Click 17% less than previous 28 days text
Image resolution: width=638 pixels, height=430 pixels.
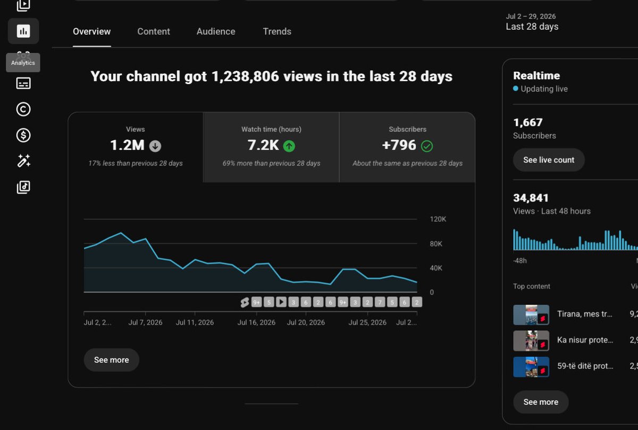point(136,163)
